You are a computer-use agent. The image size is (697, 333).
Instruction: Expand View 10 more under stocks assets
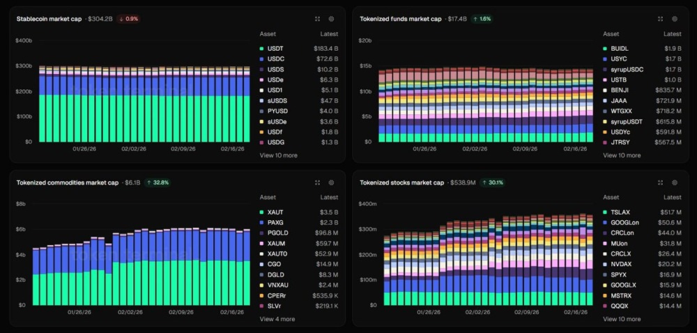pos(622,319)
